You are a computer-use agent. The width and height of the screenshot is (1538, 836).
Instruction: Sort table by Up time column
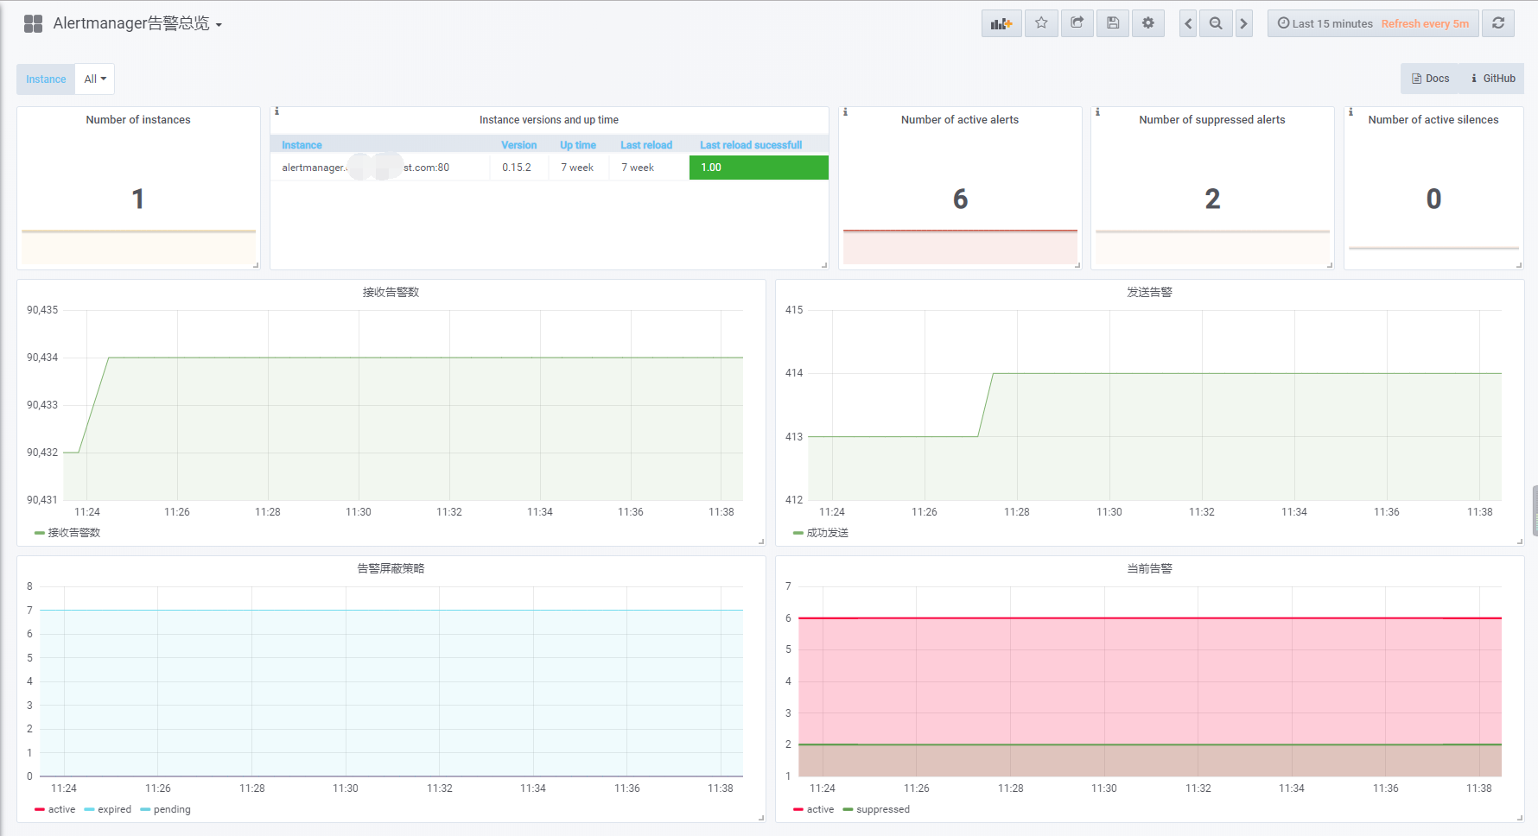pos(577,145)
